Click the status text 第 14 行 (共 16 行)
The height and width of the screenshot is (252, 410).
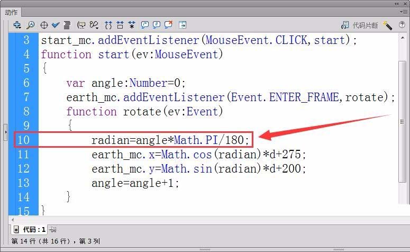pos(41,241)
